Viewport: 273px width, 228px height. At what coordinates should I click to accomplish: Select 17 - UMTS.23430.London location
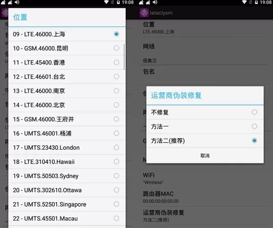click(x=67, y=148)
